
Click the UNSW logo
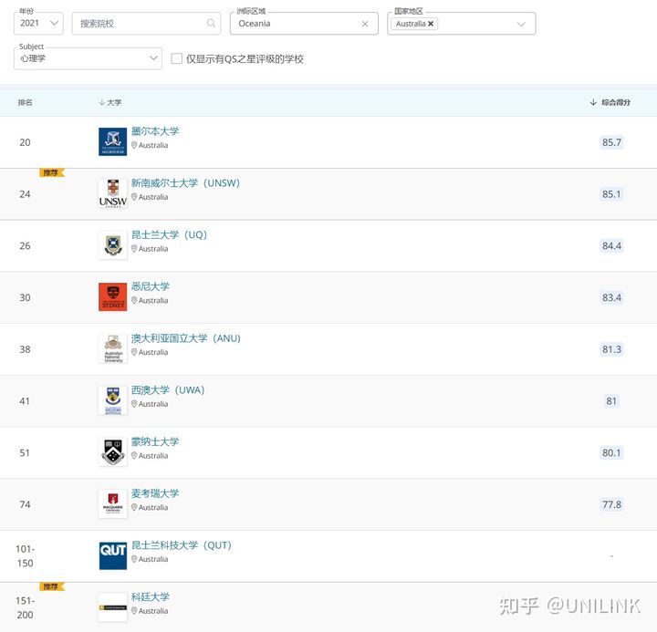point(113,193)
